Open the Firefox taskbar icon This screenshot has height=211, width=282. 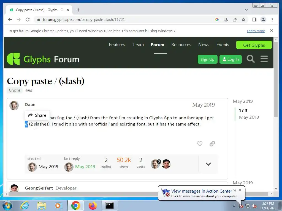[93, 206]
